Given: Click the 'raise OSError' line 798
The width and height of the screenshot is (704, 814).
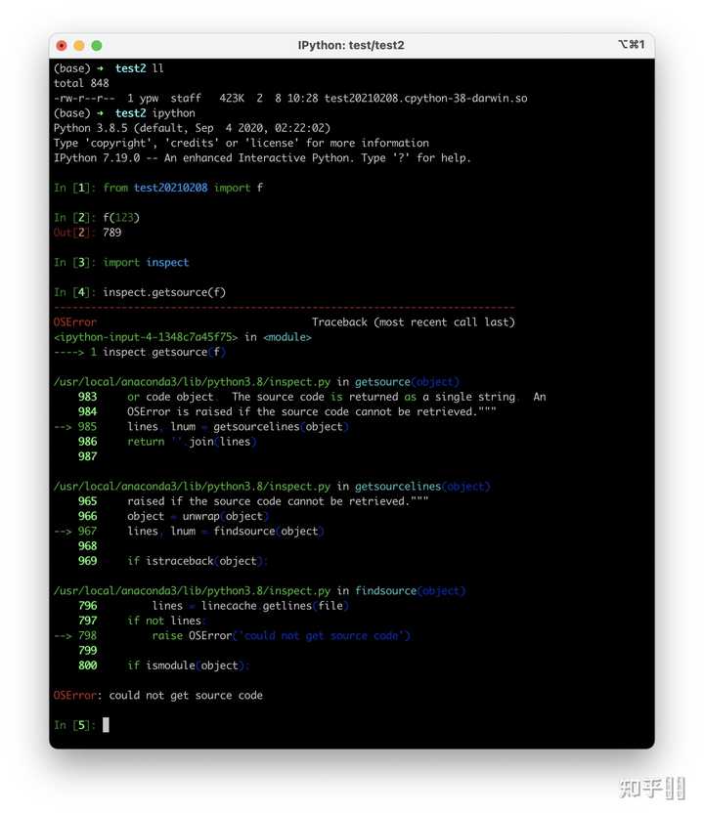Looking at the screenshot, I should coord(281,636).
